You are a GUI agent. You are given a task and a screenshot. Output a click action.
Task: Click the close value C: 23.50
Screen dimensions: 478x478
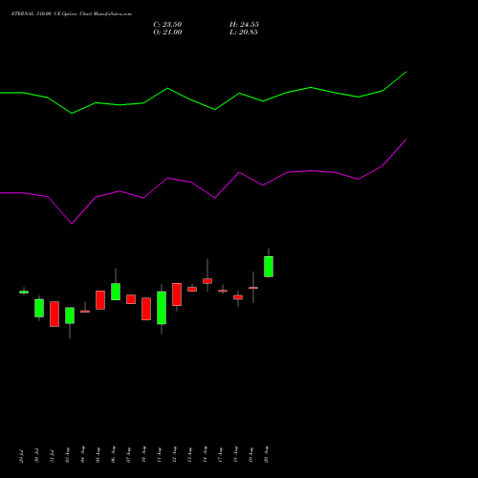[167, 25]
